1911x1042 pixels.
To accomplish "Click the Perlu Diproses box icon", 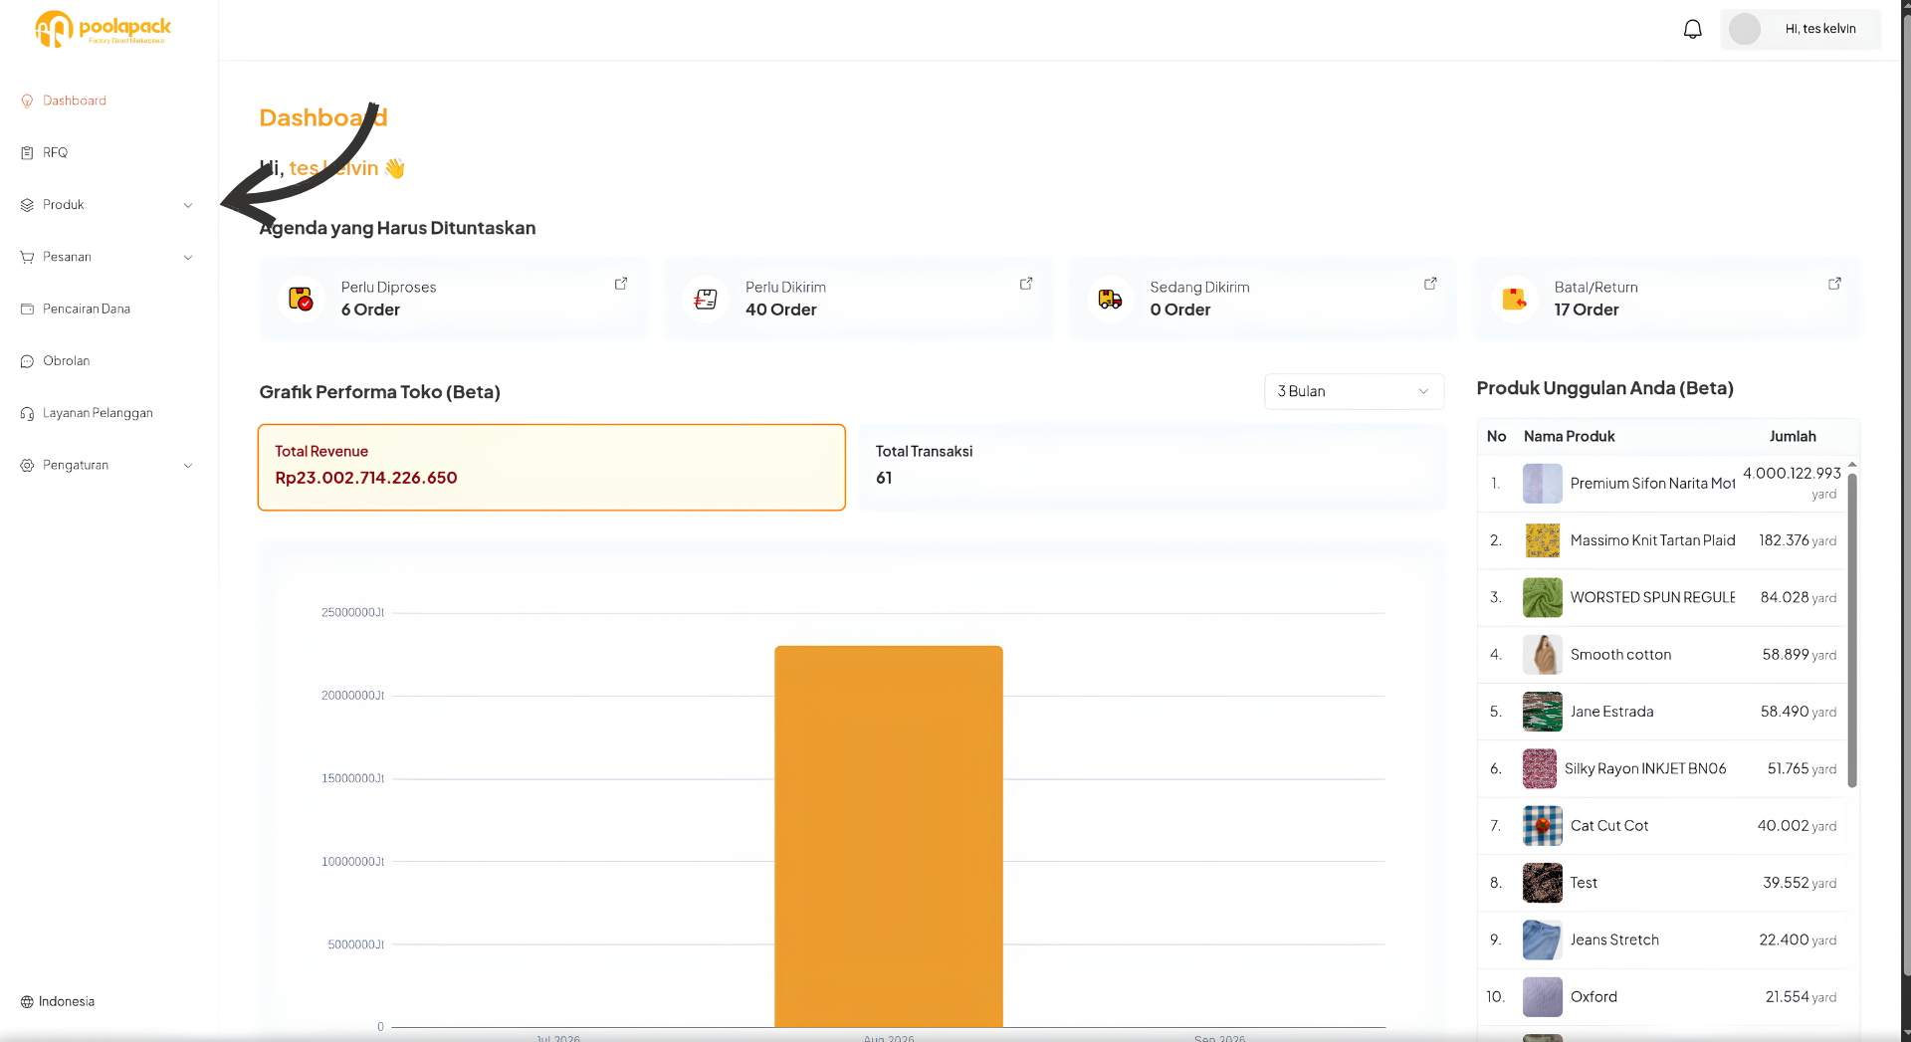I will (301, 299).
